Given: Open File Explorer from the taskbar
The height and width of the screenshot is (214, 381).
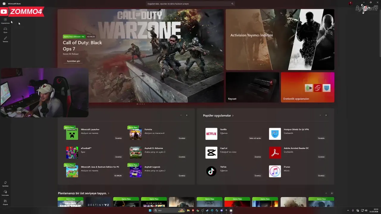Looking at the screenshot, I should 188,210.
